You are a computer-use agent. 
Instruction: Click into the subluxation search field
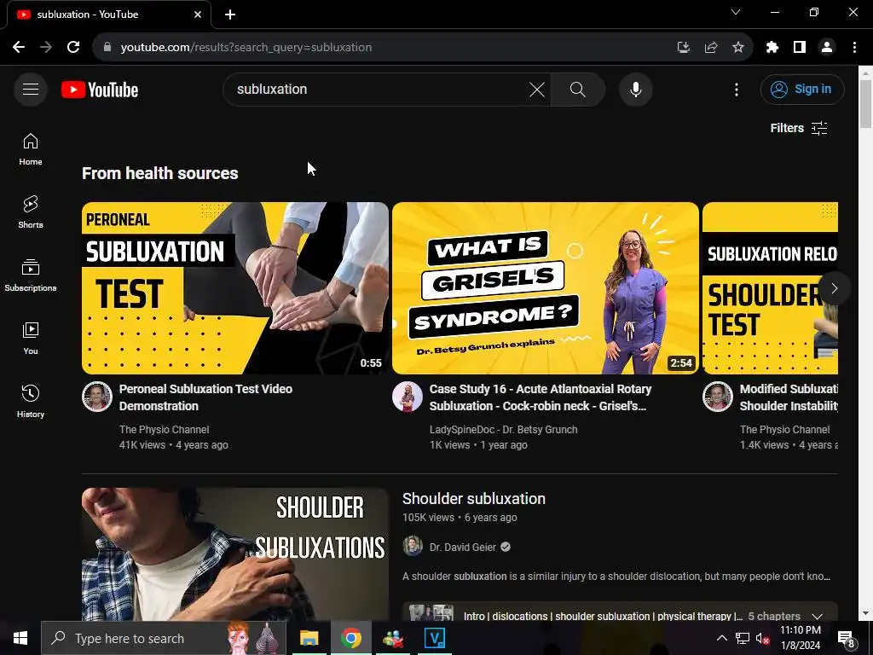379,89
